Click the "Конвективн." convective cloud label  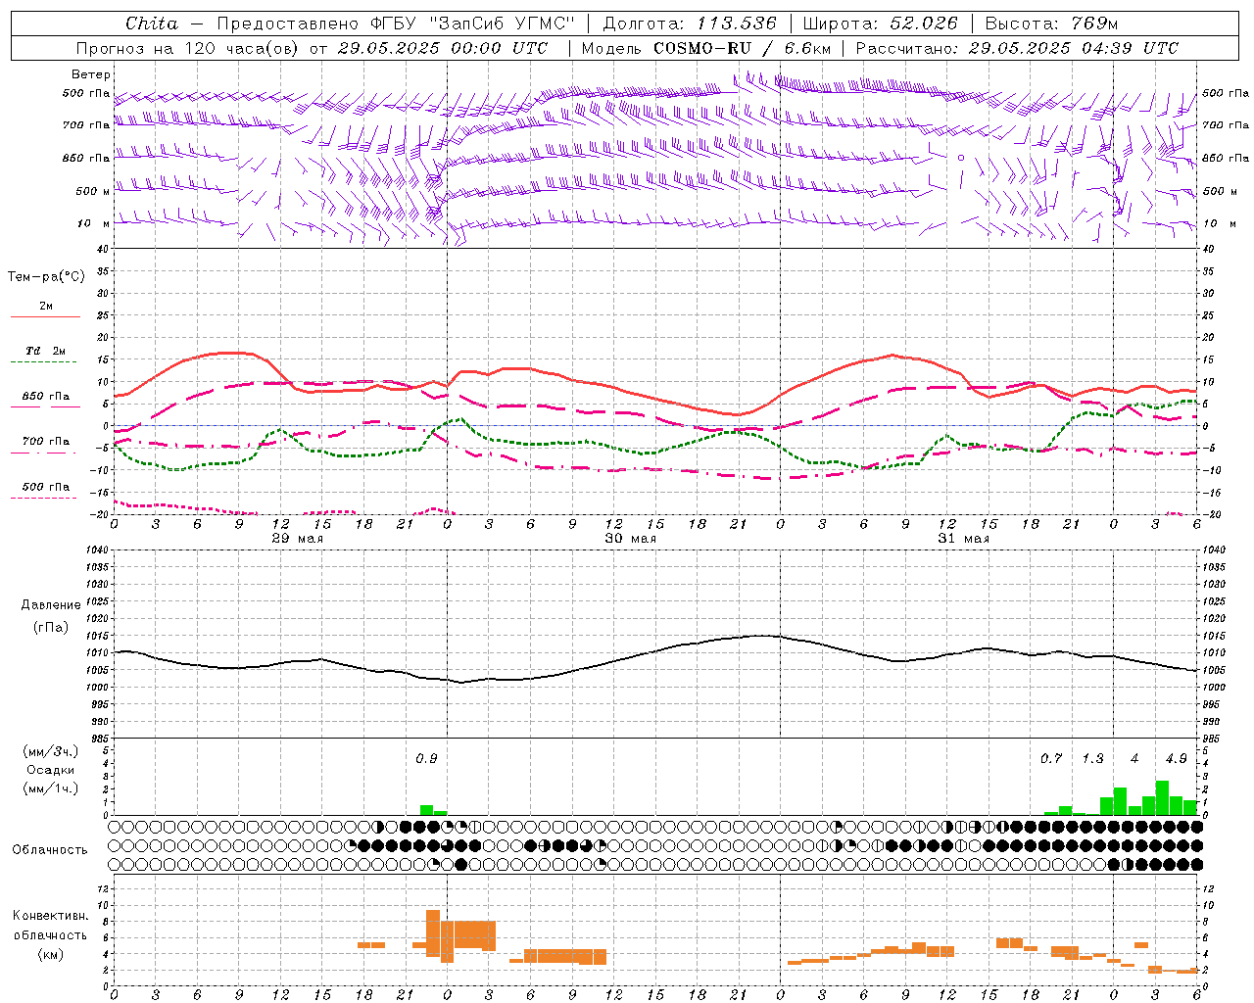coord(50,916)
